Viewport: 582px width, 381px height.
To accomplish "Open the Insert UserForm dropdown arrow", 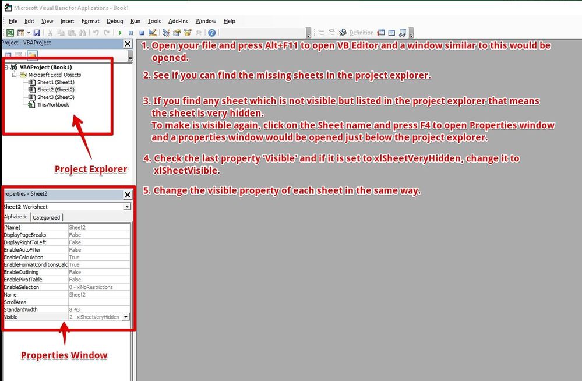I will pyautogui.click(x=29, y=33).
